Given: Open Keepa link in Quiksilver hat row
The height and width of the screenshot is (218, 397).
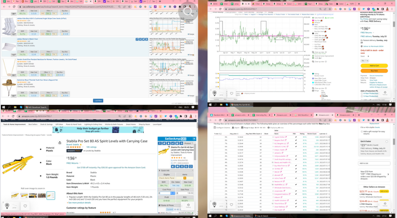Looking at the screenshot, I should pos(192,96).
